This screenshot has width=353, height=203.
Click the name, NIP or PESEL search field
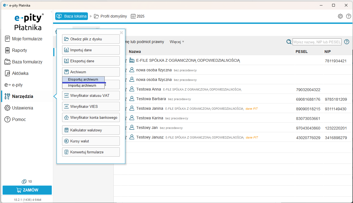click(x=317, y=42)
